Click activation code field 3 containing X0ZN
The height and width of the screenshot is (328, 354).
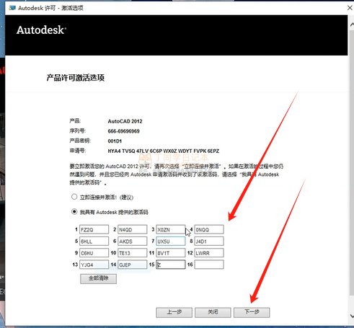[171, 229]
